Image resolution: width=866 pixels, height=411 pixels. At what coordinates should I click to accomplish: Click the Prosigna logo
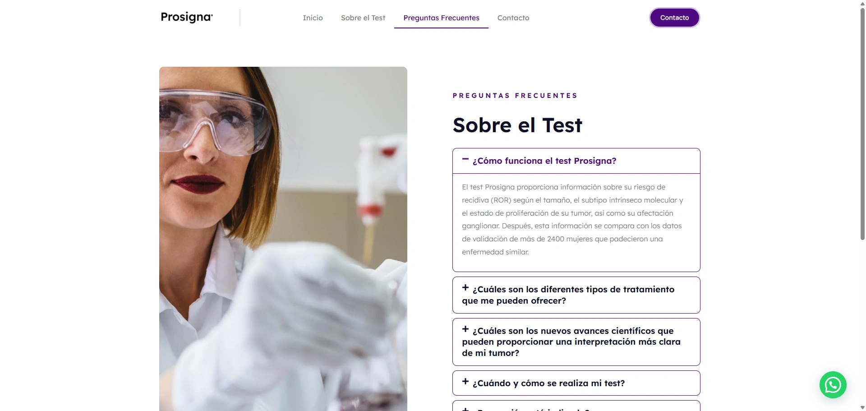(187, 18)
